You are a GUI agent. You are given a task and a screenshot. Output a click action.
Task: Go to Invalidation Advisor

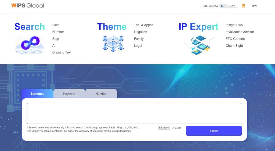pos(240,32)
